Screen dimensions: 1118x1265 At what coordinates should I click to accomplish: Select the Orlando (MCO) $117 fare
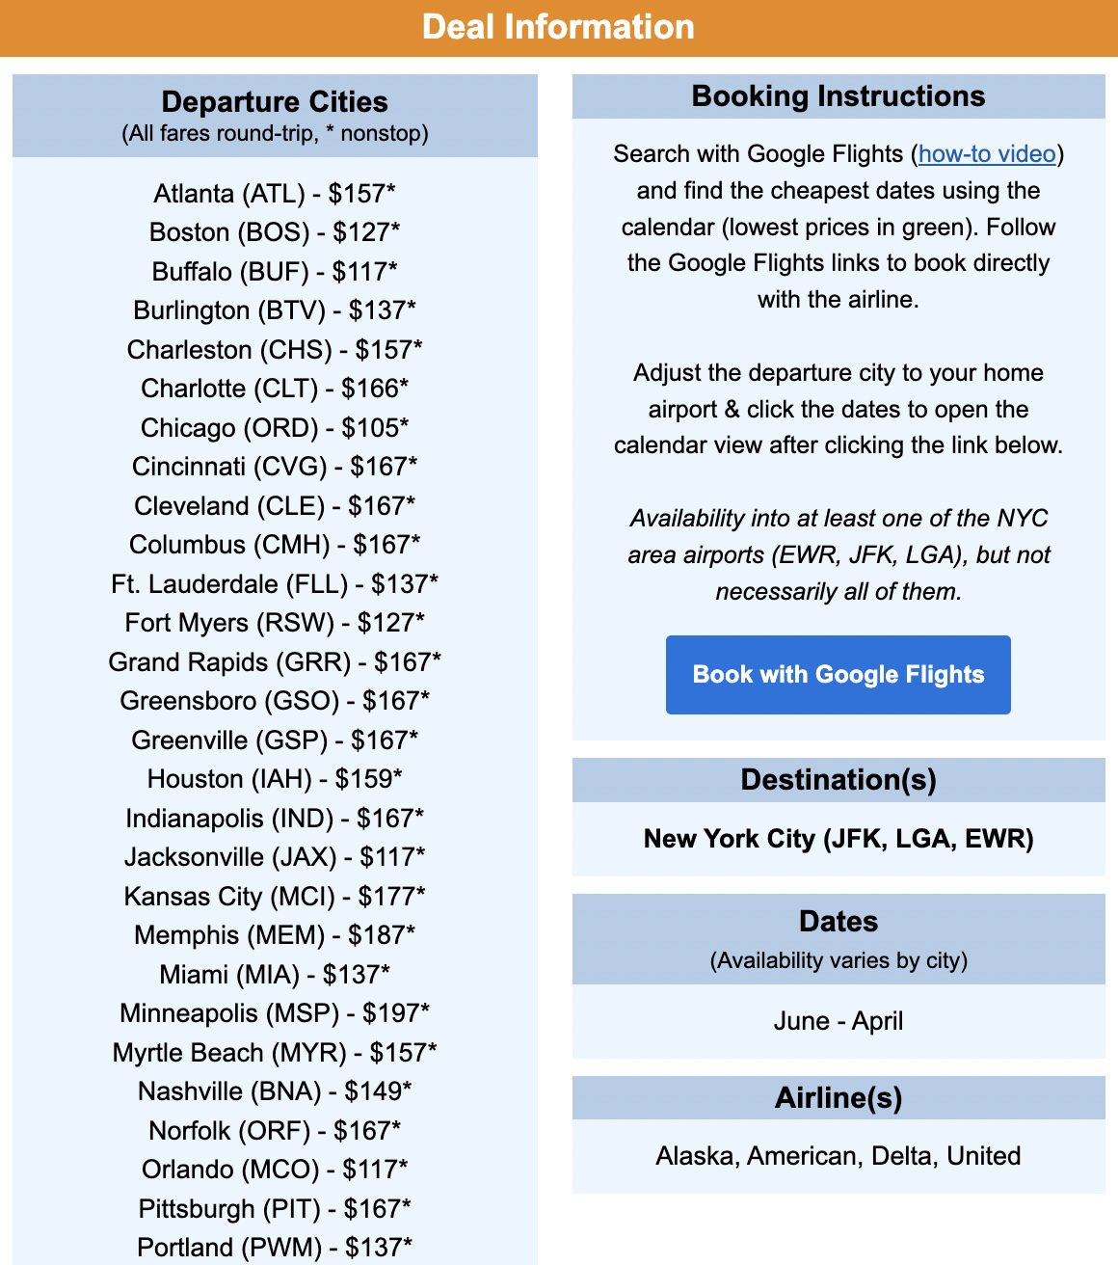coord(274,1170)
